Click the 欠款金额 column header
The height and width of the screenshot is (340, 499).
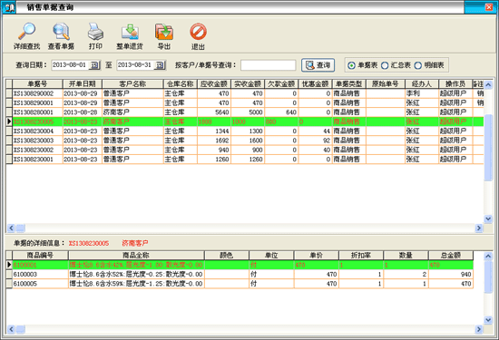[x=281, y=84]
